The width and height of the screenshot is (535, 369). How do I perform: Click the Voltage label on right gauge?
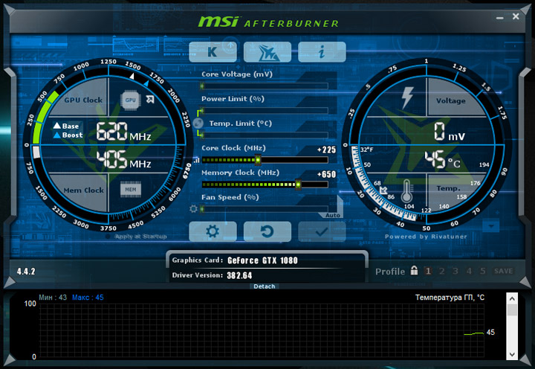[x=451, y=100]
